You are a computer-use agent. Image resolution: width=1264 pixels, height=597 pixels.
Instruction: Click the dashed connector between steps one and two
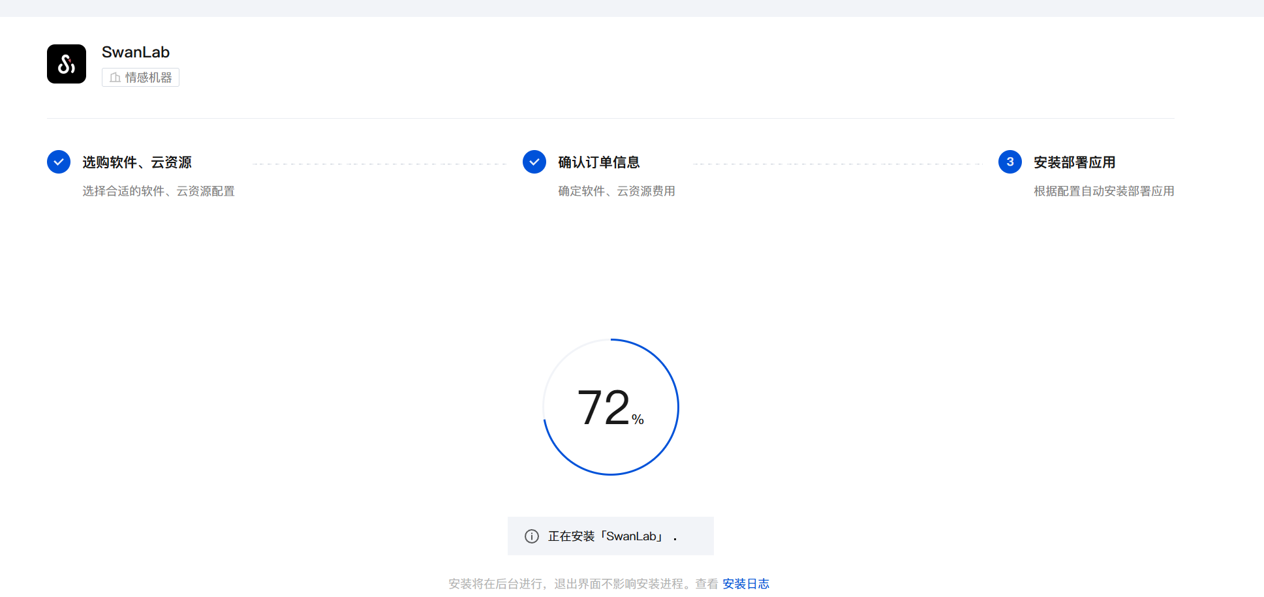click(378, 164)
